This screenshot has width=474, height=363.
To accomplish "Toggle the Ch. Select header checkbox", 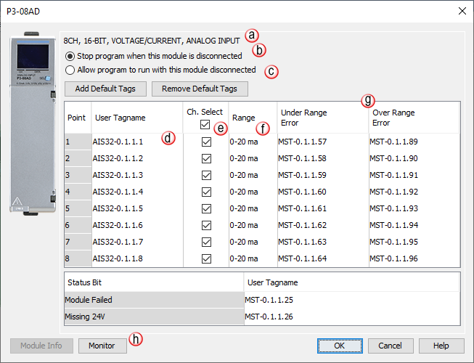I will [206, 125].
